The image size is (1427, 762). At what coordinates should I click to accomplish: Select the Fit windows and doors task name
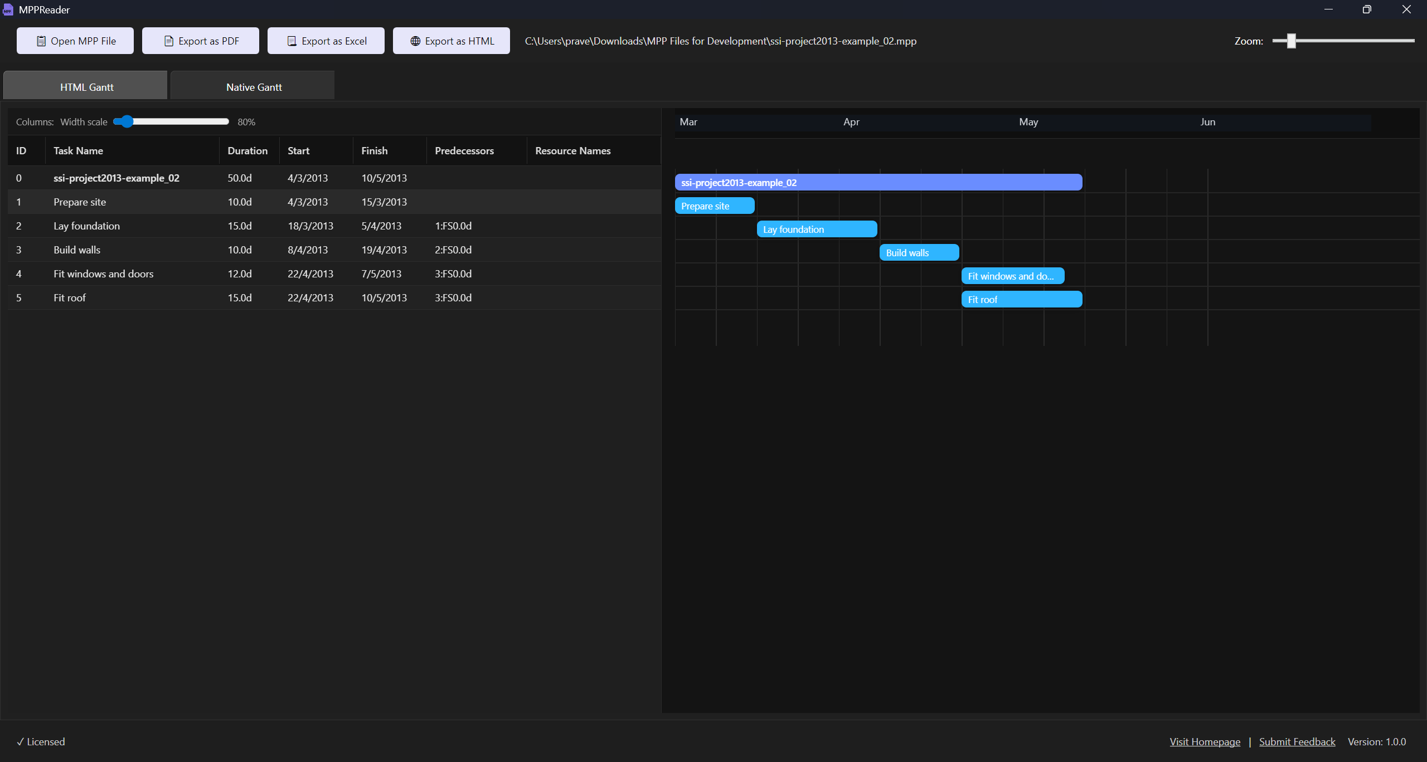tap(103, 274)
